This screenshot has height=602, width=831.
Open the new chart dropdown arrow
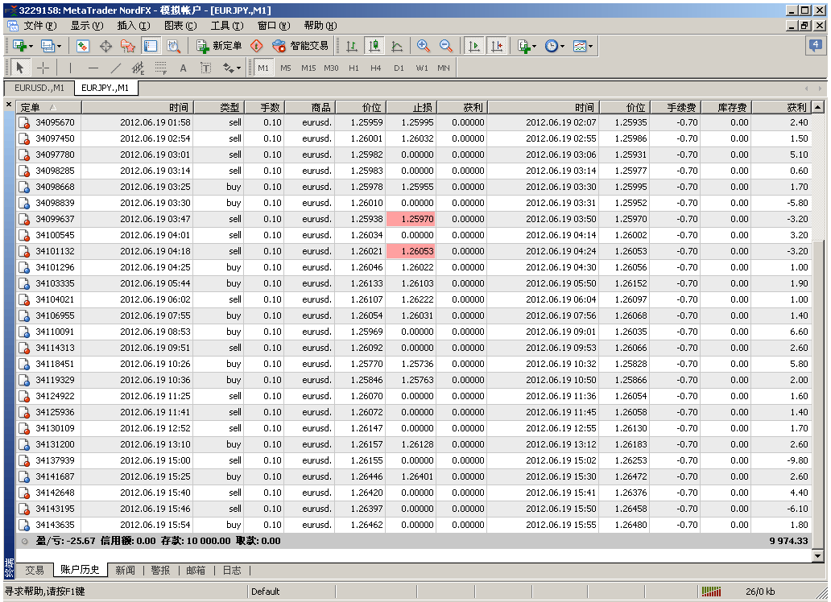(x=31, y=46)
